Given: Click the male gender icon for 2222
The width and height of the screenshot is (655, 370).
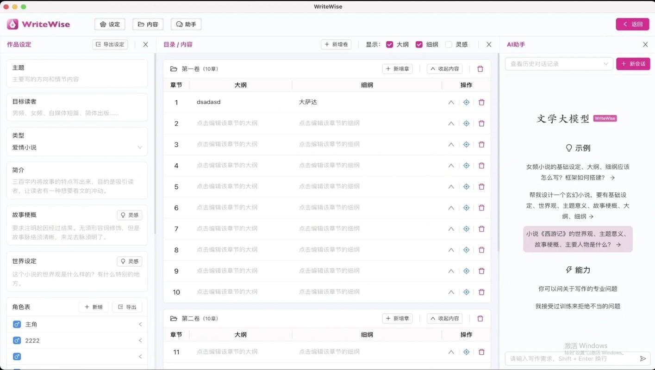Looking at the screenshot, I should (x=17, y=340).
